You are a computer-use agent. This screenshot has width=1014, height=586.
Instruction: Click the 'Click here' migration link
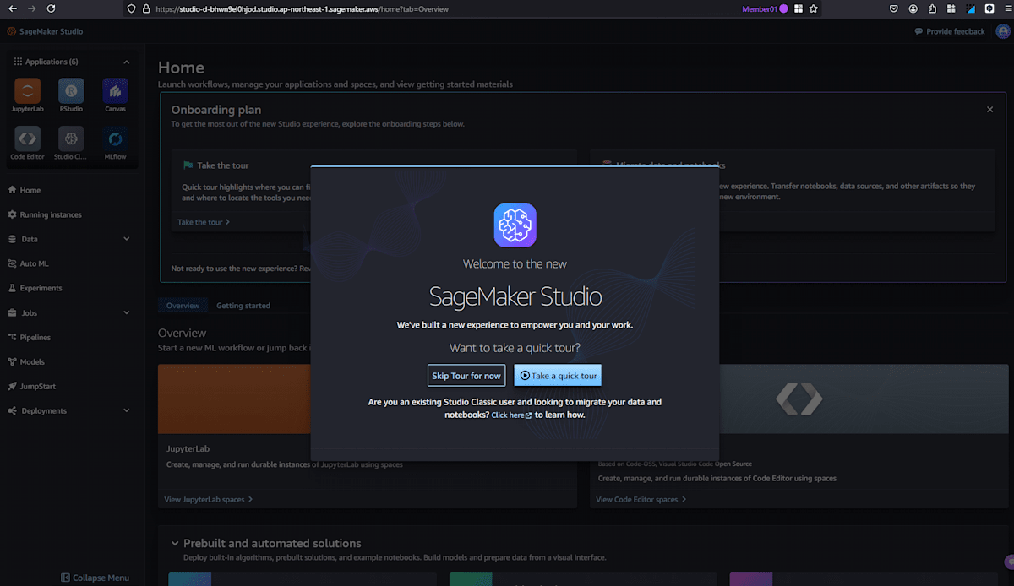coord(511,415)
